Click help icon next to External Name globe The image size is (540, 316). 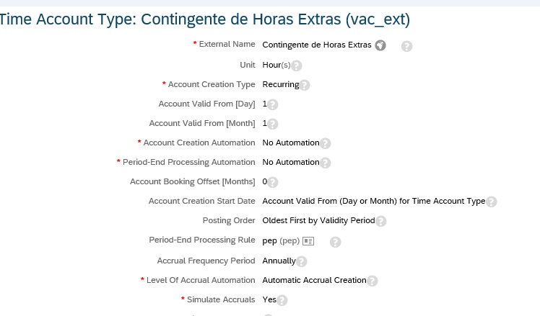click(406, 46)
